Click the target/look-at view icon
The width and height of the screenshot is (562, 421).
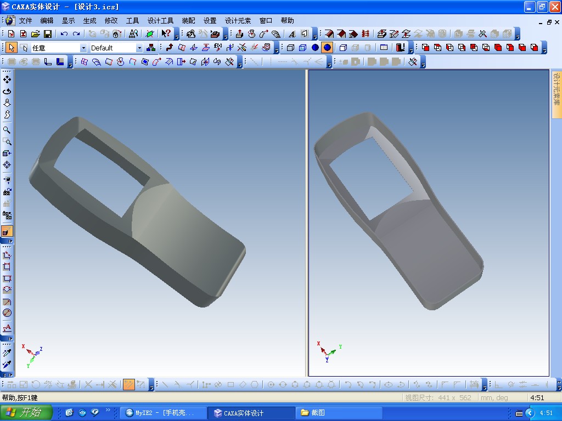pos(7,164)
